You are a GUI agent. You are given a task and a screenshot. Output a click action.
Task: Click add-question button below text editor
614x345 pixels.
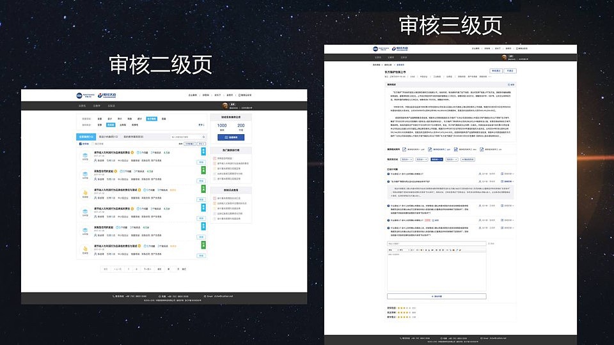pyautogui.click(x=437, y=296)
